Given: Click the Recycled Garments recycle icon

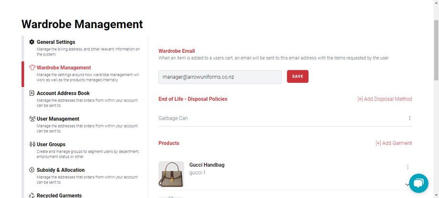Looking at the screenshot, I should [x=32, y=195].
